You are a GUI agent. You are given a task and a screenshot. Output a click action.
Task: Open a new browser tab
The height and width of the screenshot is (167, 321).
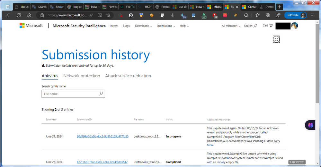(279, 7)
